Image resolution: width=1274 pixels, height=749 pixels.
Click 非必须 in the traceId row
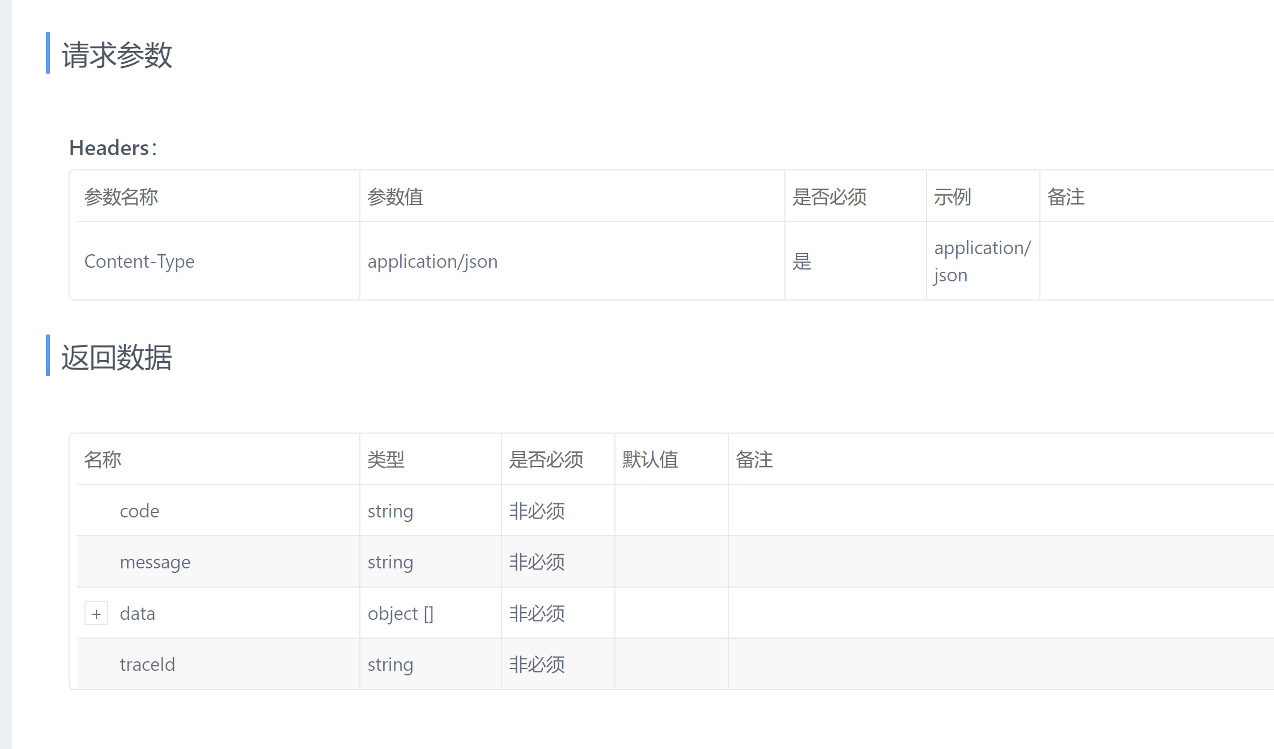(536, 664)
